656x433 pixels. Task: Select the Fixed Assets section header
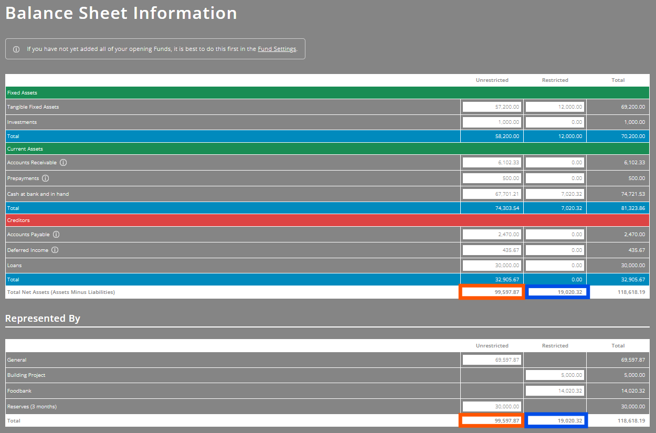327,93
